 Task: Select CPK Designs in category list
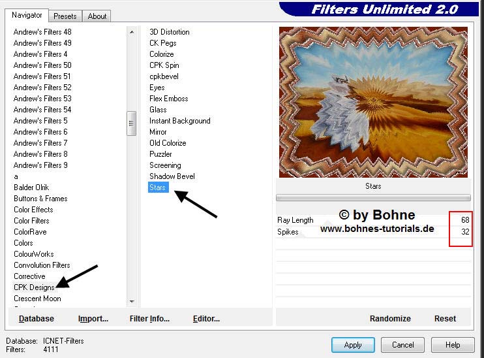pyautogui.click(x=34, y=287)
